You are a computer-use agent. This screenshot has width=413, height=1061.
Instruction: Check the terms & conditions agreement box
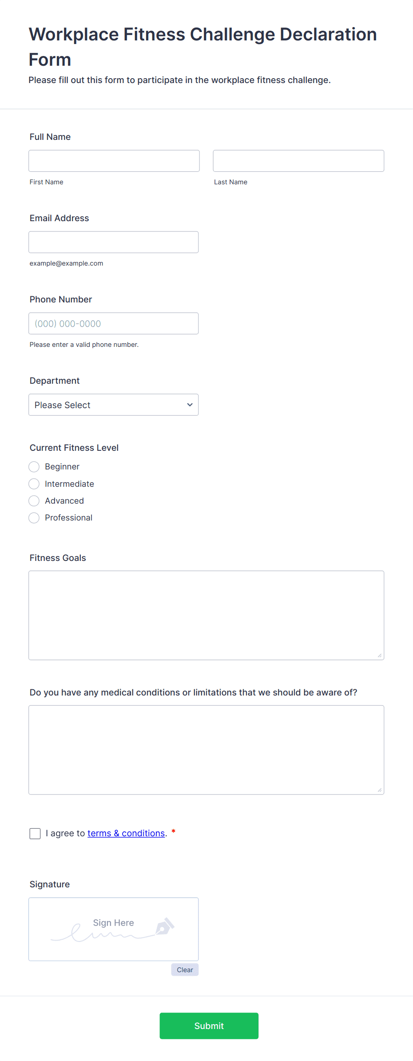click(x=35, y=834)
